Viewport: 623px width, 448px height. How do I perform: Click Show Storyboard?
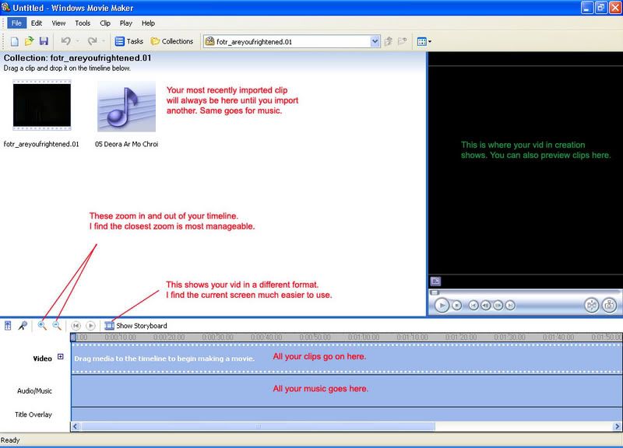click(x=136, y=326)
